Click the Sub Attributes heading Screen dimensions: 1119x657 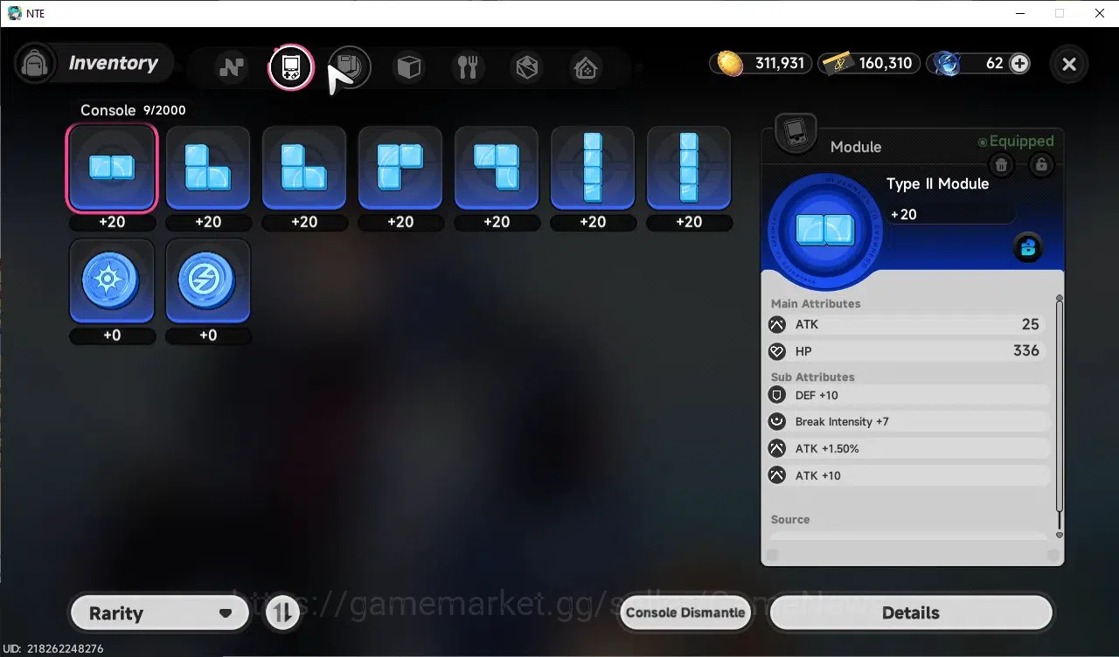pos(813,377)
